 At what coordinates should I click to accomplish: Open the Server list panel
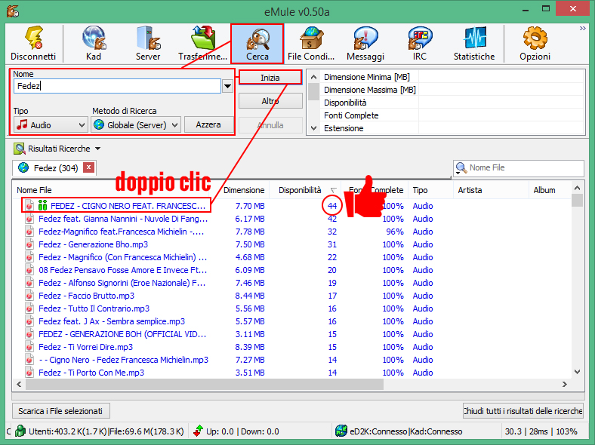pos(148,43)
